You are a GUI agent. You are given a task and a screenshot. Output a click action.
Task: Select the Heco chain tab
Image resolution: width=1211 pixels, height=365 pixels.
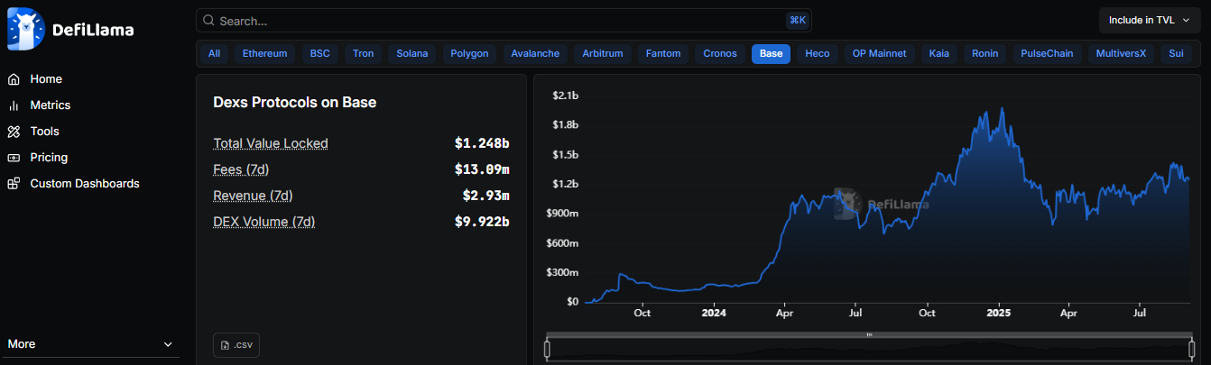click(x=818, y=54)
